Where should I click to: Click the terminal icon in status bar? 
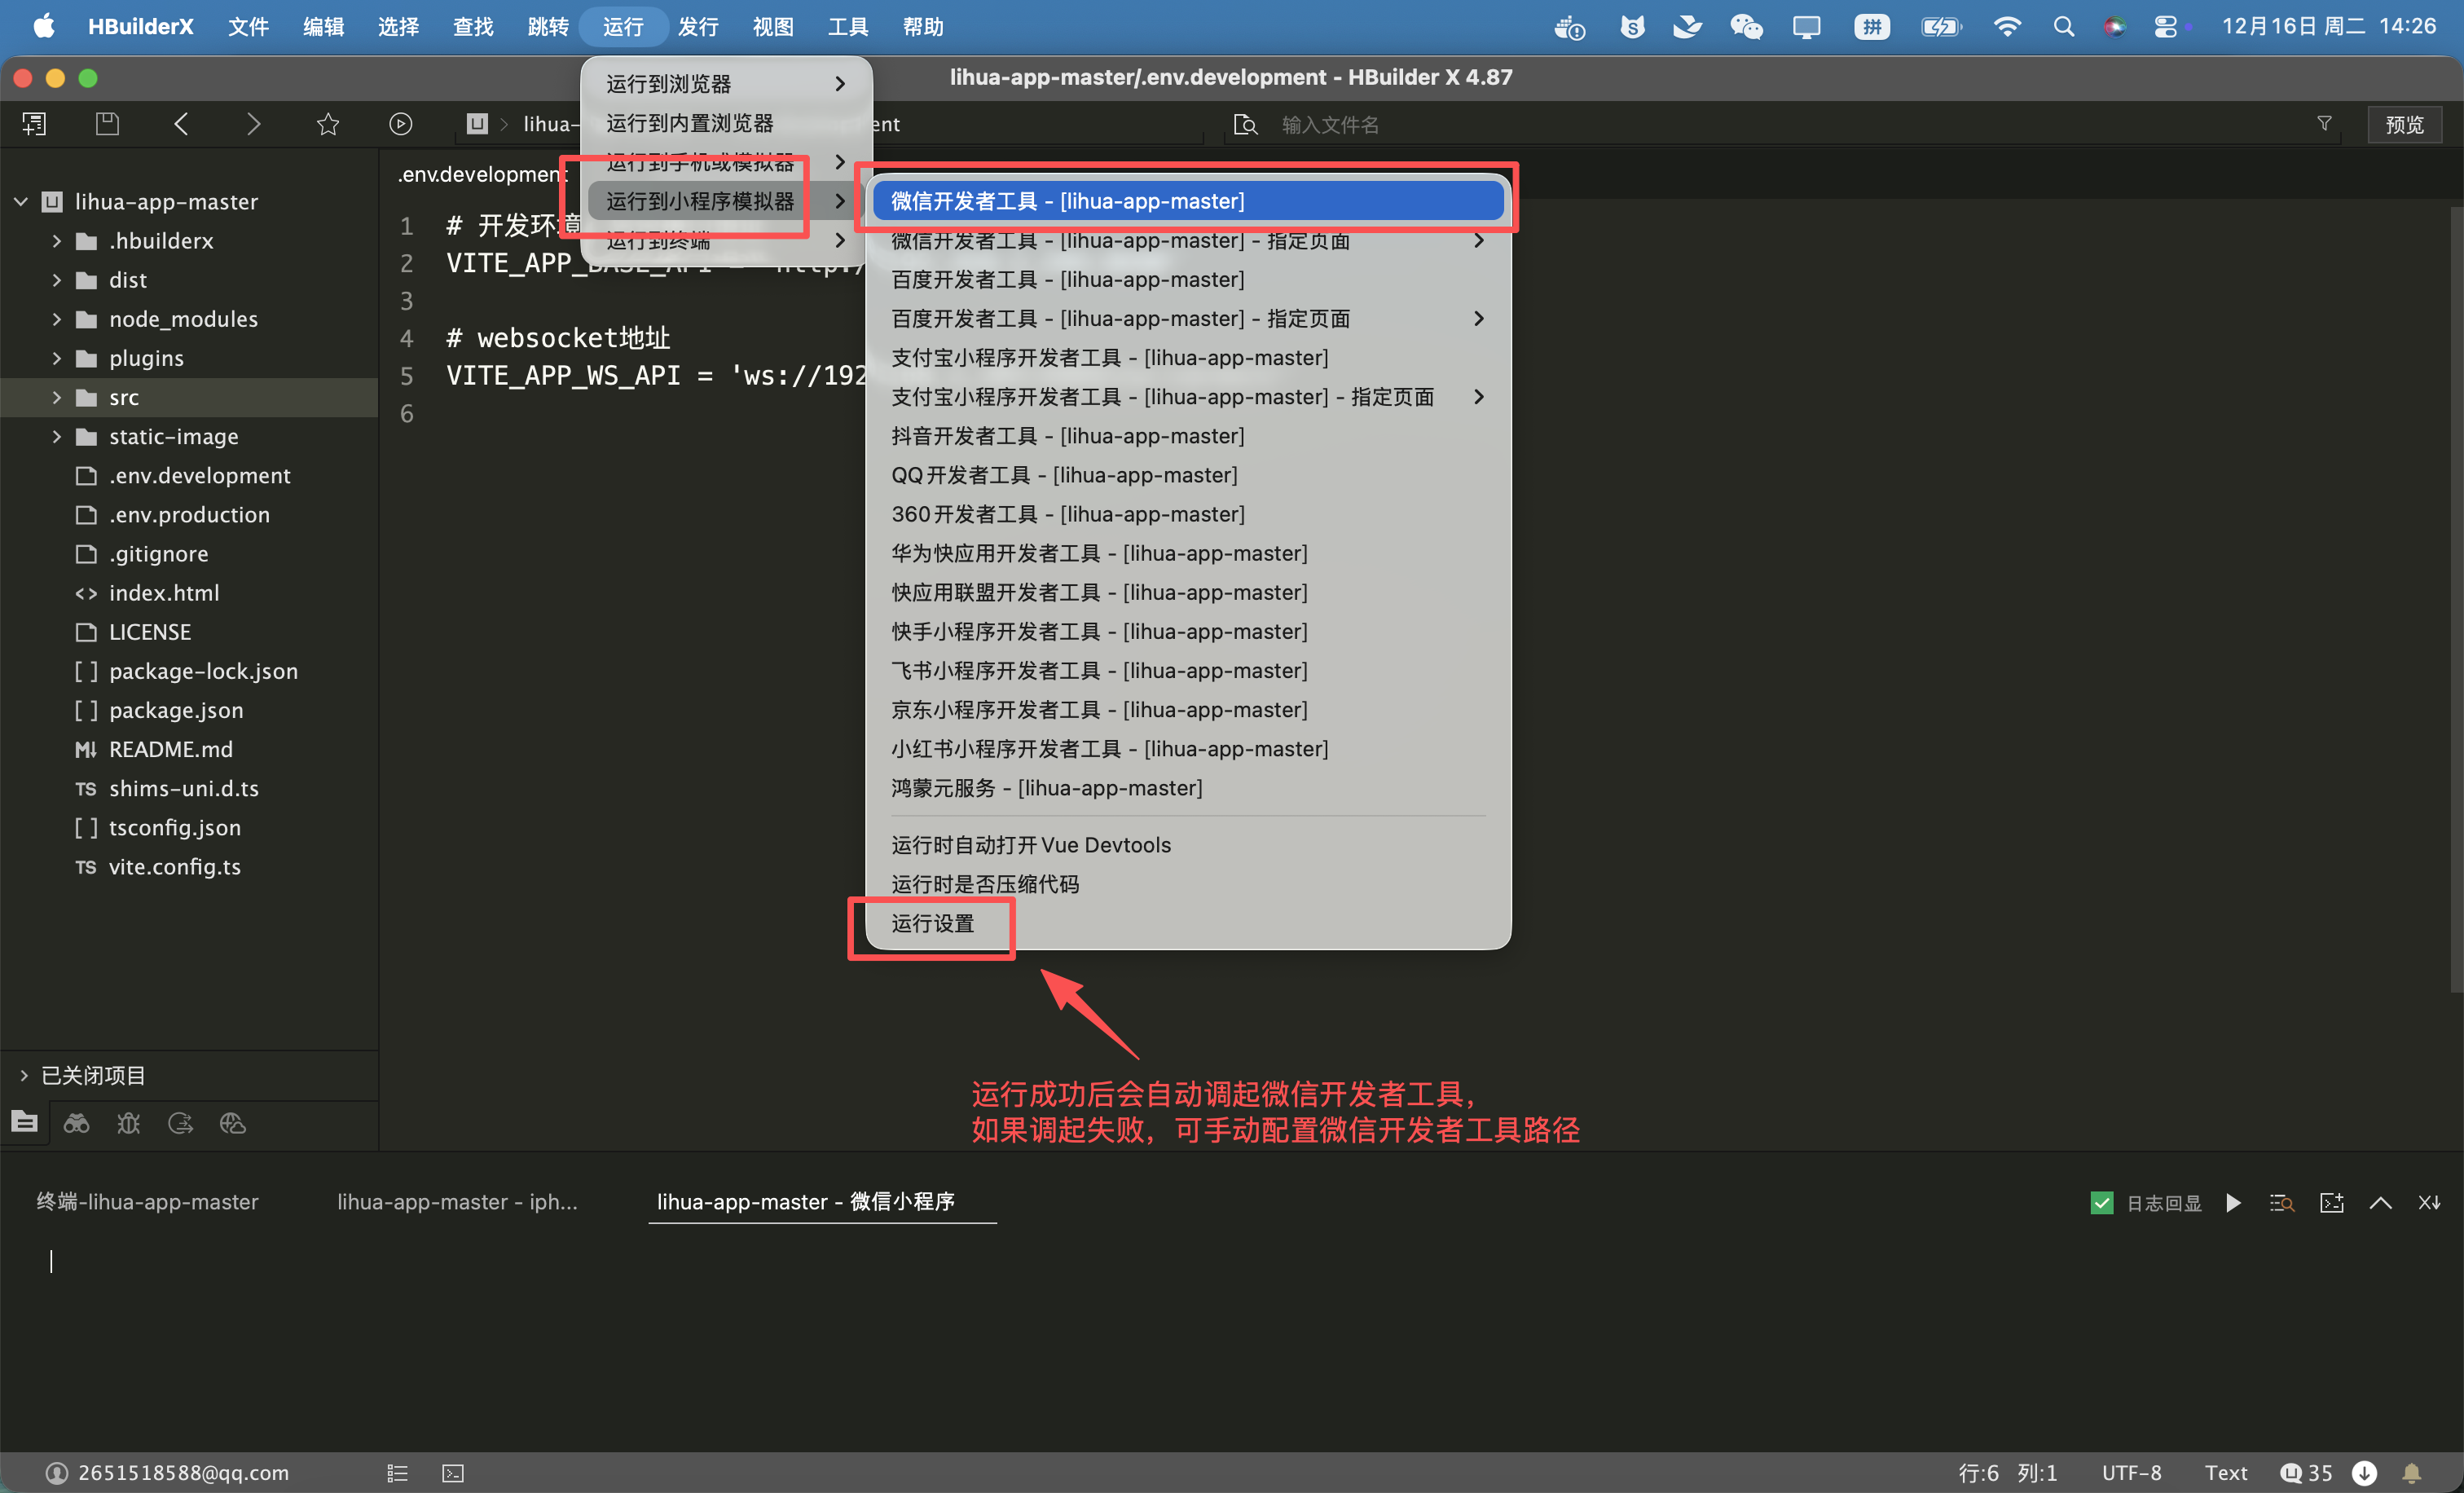[453, 1472]
